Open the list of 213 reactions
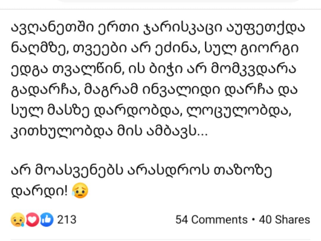 coord(67,220)
